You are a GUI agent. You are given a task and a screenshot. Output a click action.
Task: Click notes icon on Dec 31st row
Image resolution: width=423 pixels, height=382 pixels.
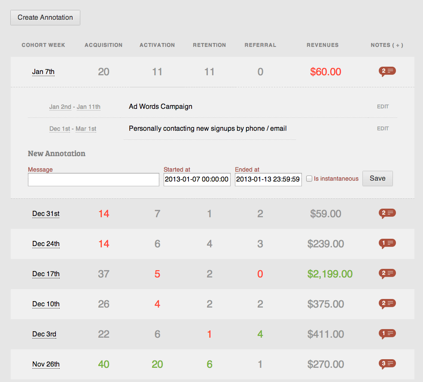[x=387, y=213]
